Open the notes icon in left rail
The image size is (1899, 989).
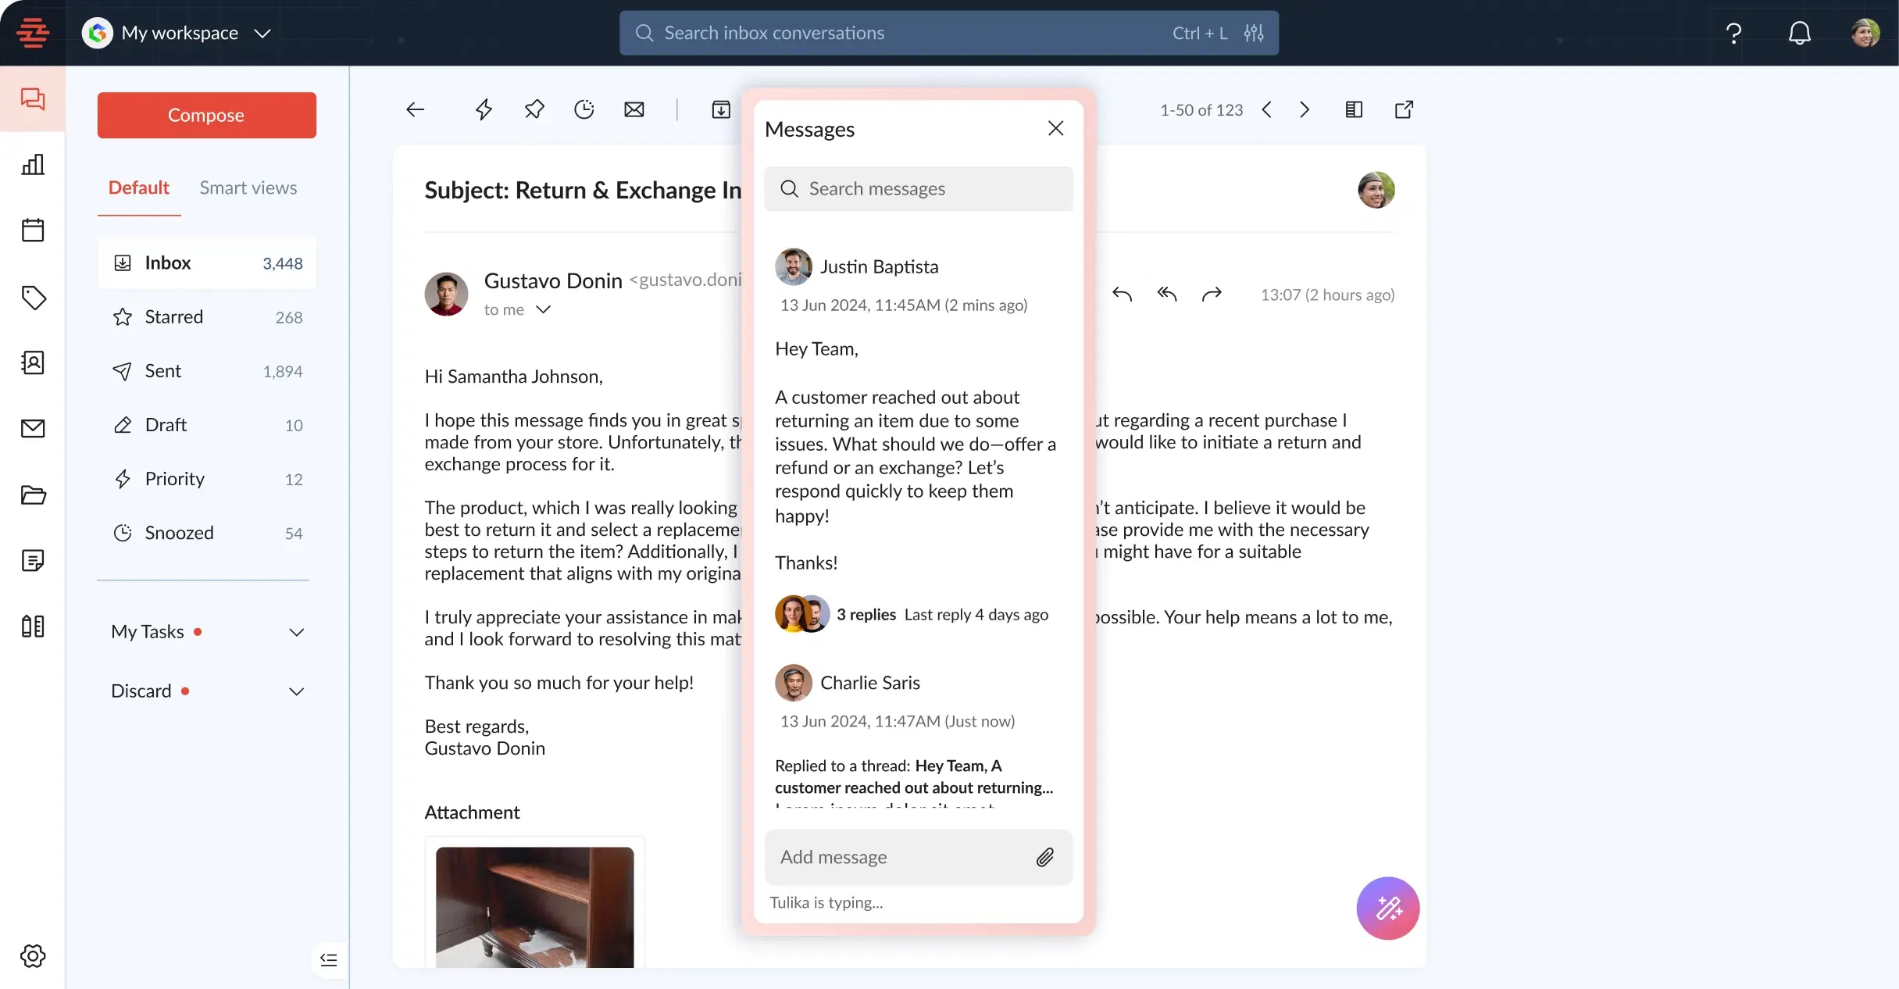click(x=33, y=560)
